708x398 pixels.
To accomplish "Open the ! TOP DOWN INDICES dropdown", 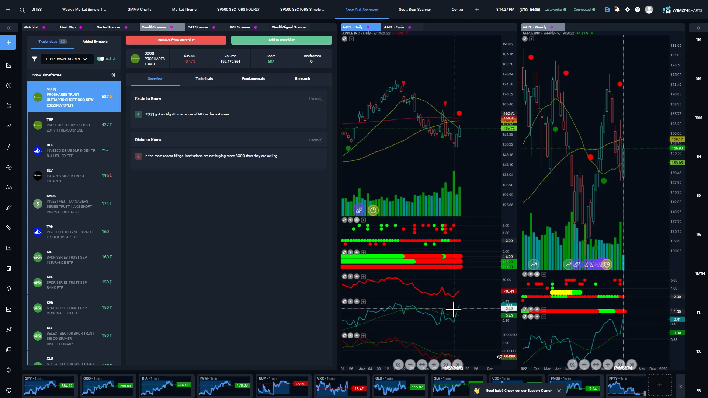I will point(67,59).
